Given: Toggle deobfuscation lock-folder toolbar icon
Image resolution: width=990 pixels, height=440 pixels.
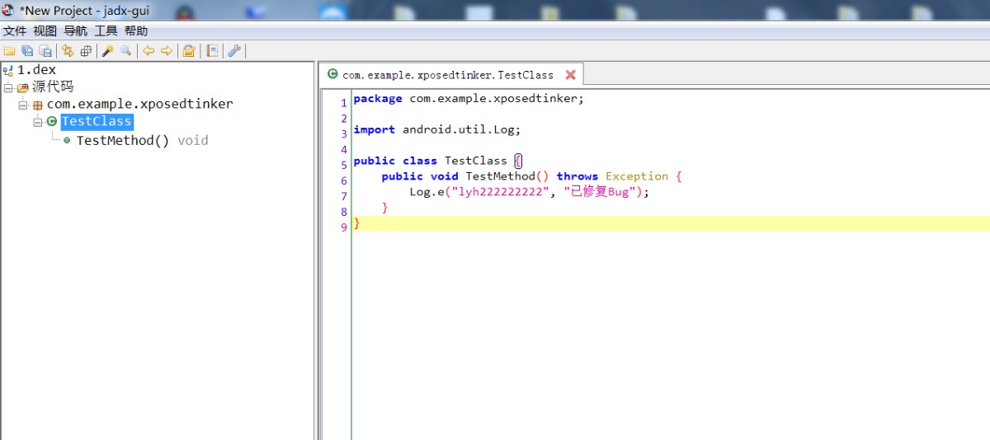Looking at the screenshot, I should [x=189, y=51].
